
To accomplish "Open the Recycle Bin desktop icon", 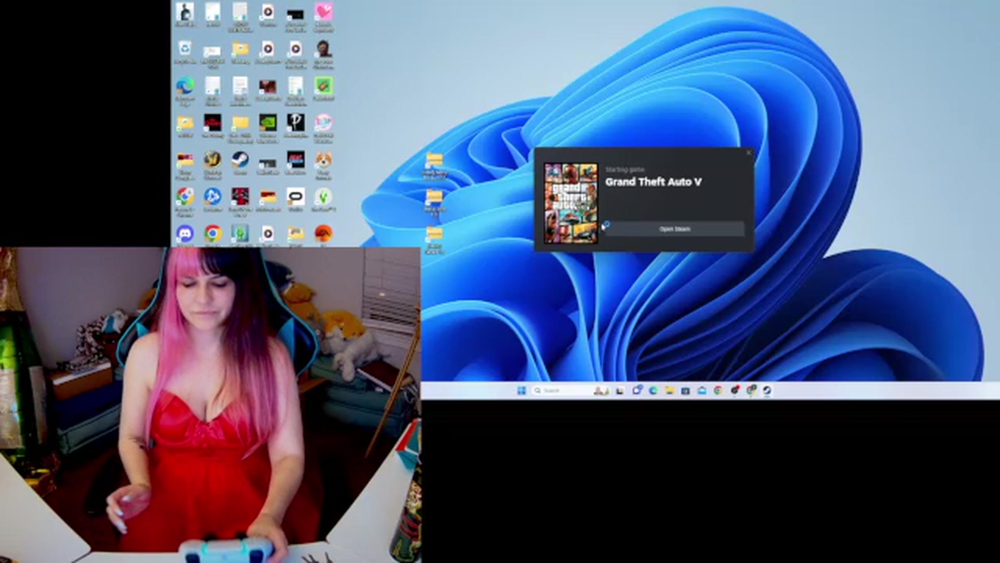I will point(185,49).
